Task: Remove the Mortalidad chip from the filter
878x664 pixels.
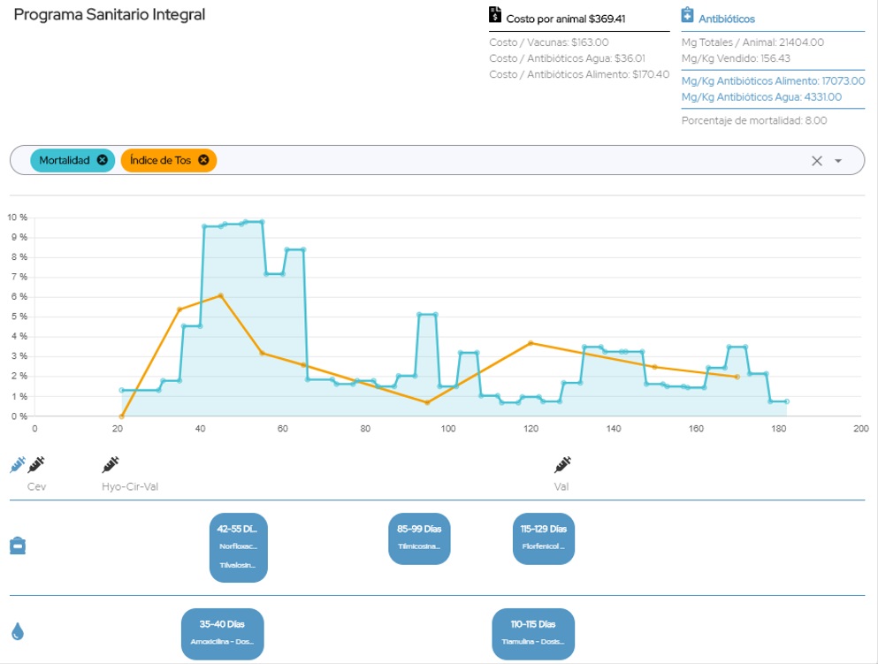Action: point(103,160)
